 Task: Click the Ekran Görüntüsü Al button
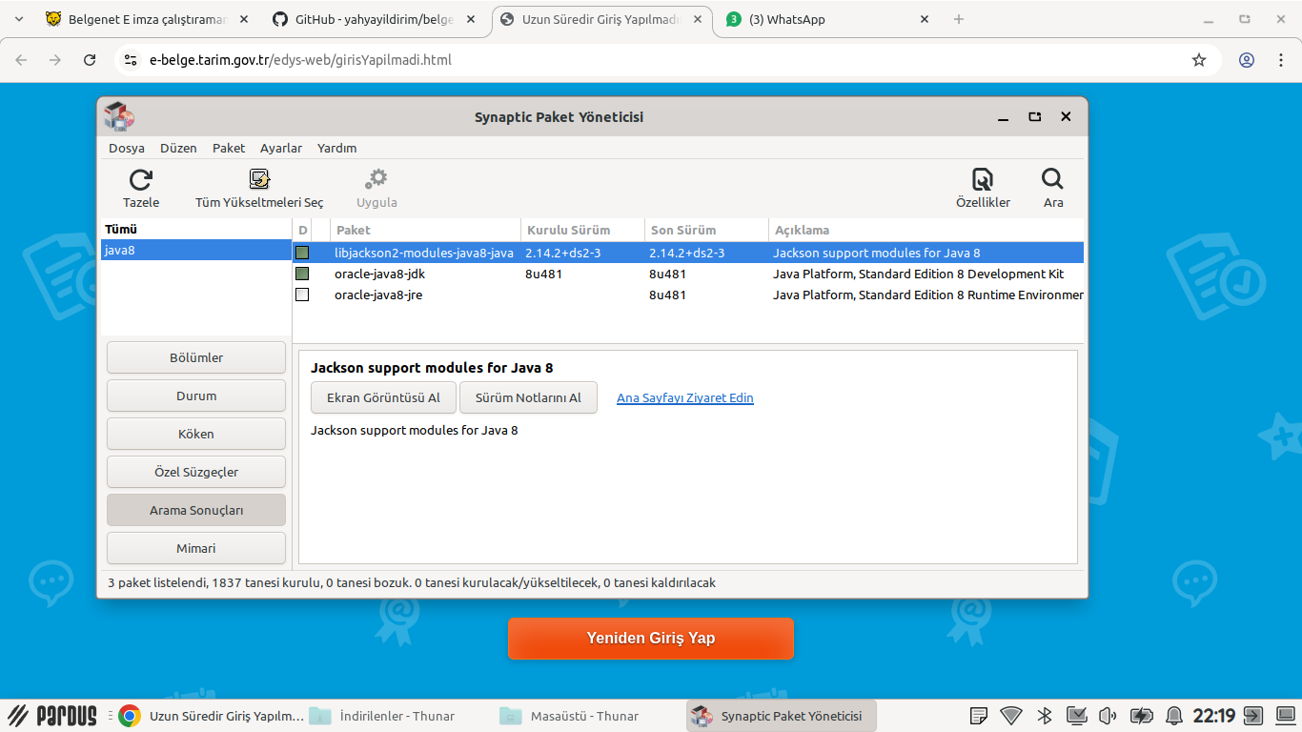coord(383,397)
